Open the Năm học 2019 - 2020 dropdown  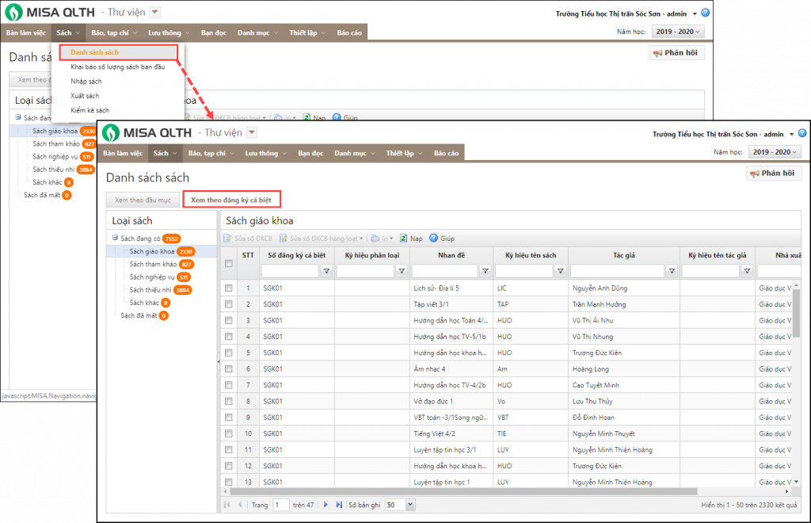pyautogui.click(x=774, y=152)
